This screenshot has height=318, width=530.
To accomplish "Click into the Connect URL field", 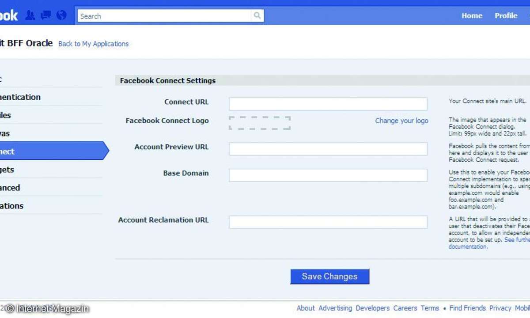I will [328, 104].
